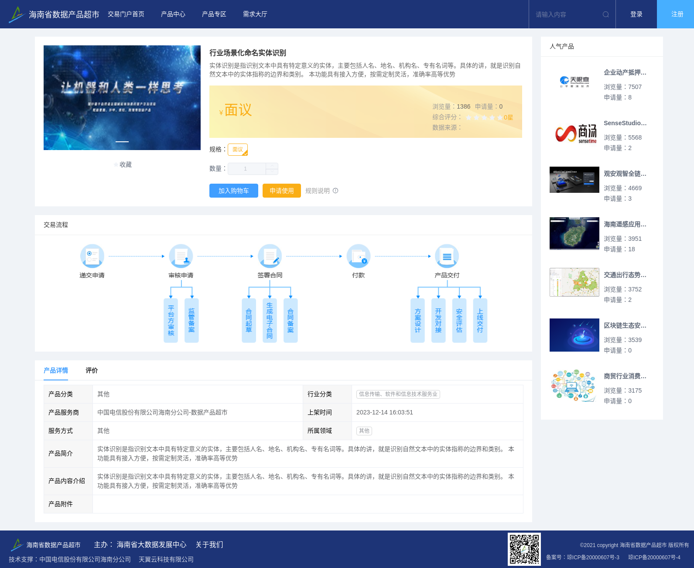Click the 合同备案 step box
Viewport: 694px width, 568px height.
tap(291, 321)
